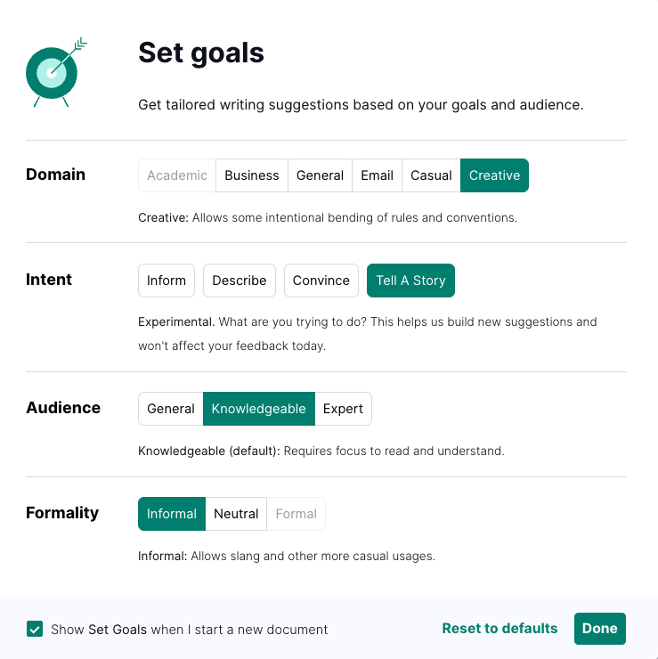Set audience to General
The image size is (658, 659).
pos(171,409)
